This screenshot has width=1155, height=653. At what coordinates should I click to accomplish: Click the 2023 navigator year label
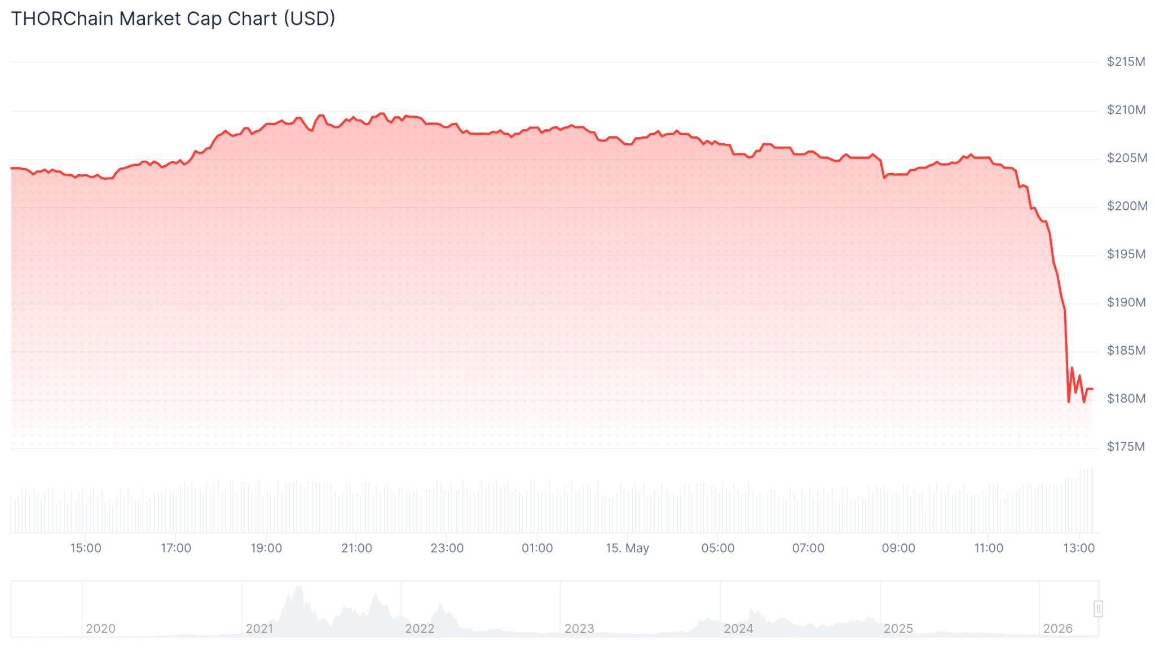[x=579, y=629]
